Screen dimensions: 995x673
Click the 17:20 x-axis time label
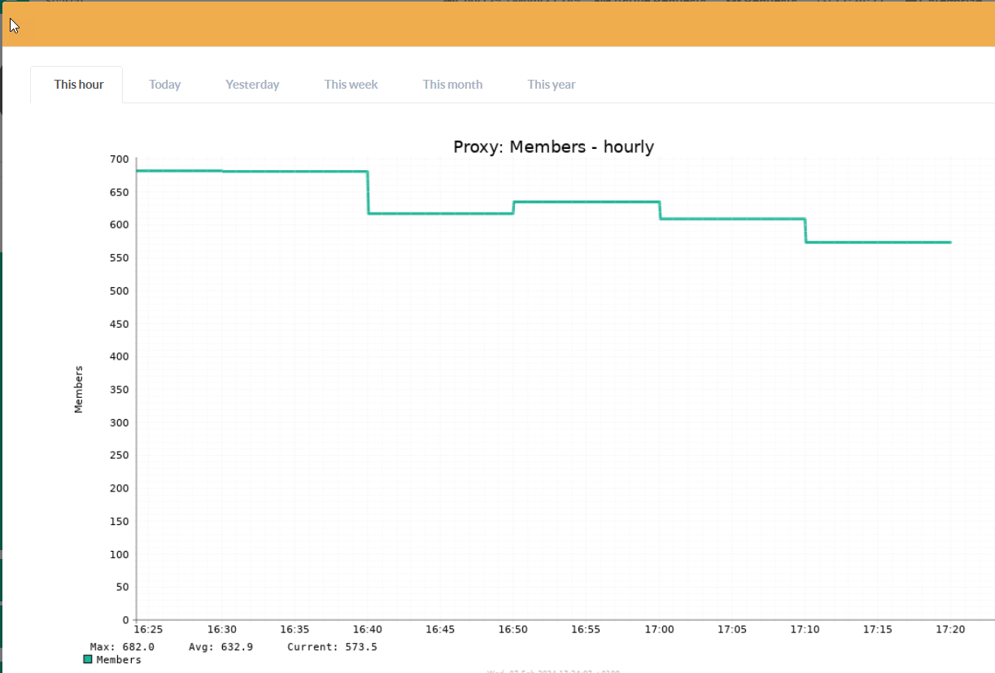coord(950,630)
